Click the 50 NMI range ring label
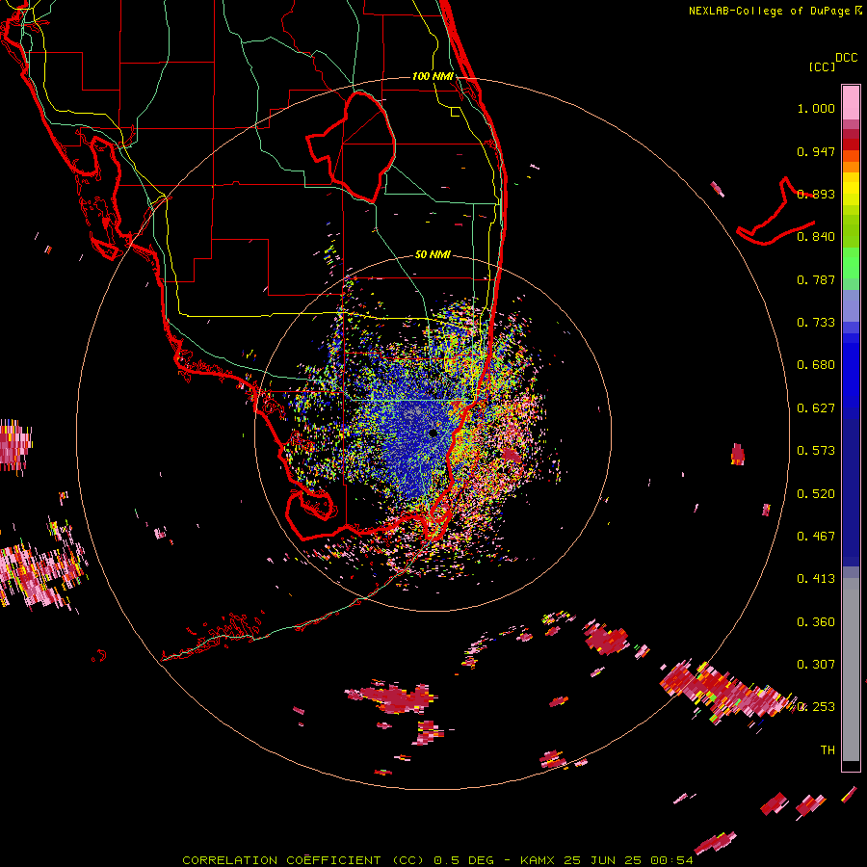The width and height of the screenshot is (867, 867). point(433,255)
